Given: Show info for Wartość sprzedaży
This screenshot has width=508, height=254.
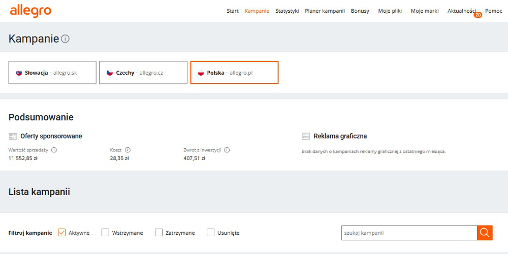Looking at the screenshot, I should click(x=54, y=150).
